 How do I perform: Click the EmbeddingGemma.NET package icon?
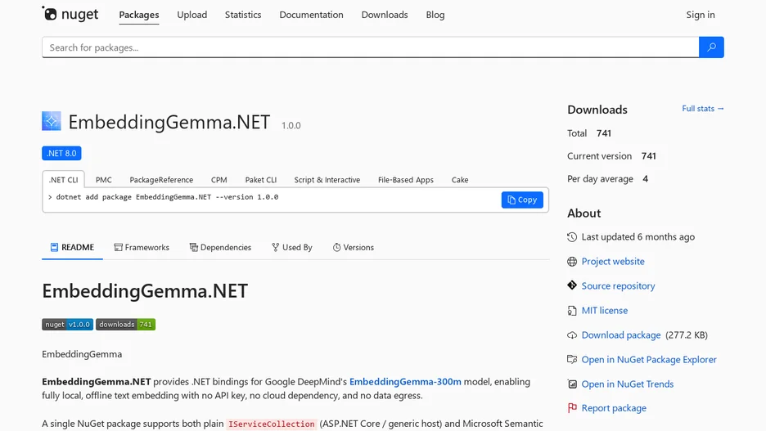click(x=52, y=121)
